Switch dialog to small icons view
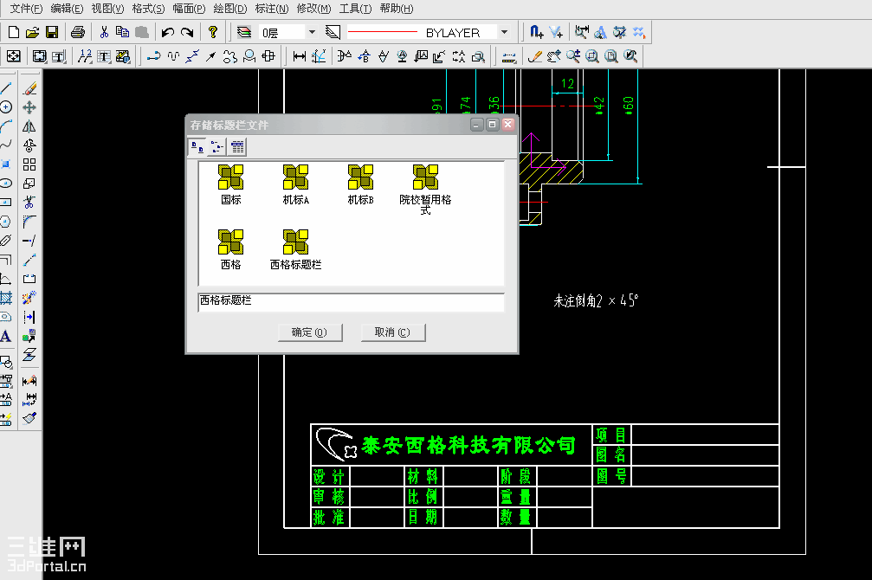Screen dimensions: 872x580 tap(216, 147)
